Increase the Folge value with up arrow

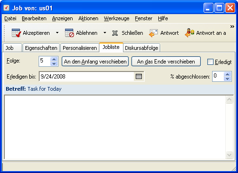click(x=54, y=59)
